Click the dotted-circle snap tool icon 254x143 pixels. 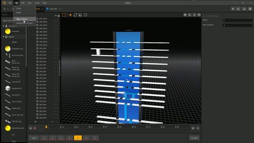pos(86,15)
